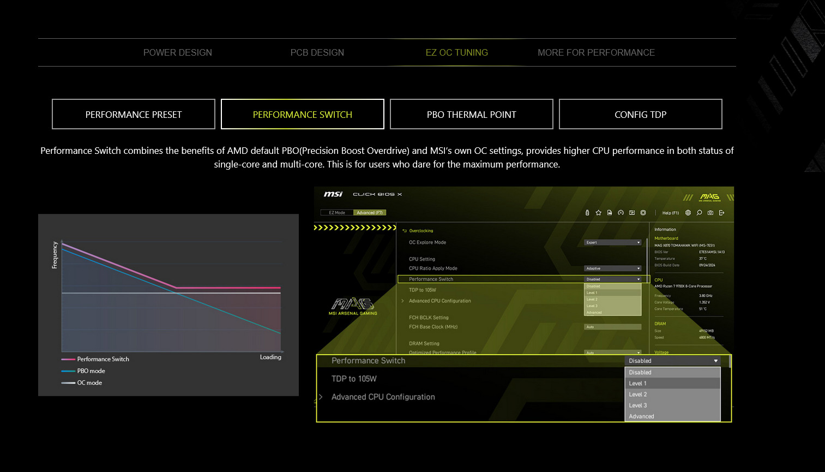Image resolution: width=825 pixels, height=472 pixels.
Task: Open CPU Ratio Apply Mode Adaptive dropdown
Action: tap(613, 268)
